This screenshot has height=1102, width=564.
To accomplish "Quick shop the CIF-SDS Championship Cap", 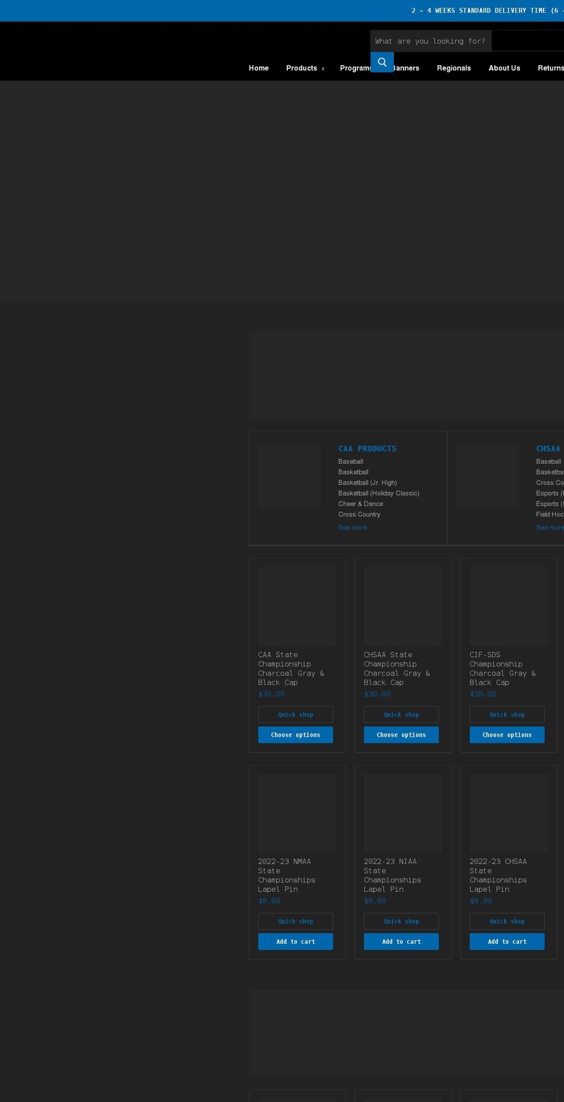I will pos(507,715).
